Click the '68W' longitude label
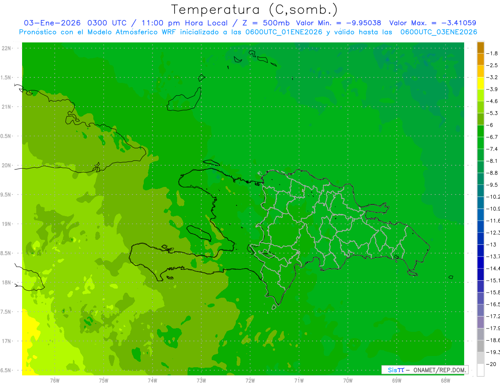The height and width of the screenshot is (386, 500). pos(445,380)
